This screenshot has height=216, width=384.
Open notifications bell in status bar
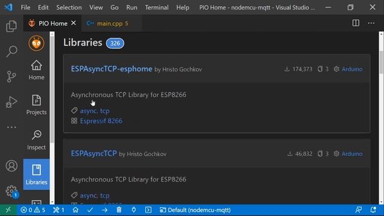pos(373,210)
